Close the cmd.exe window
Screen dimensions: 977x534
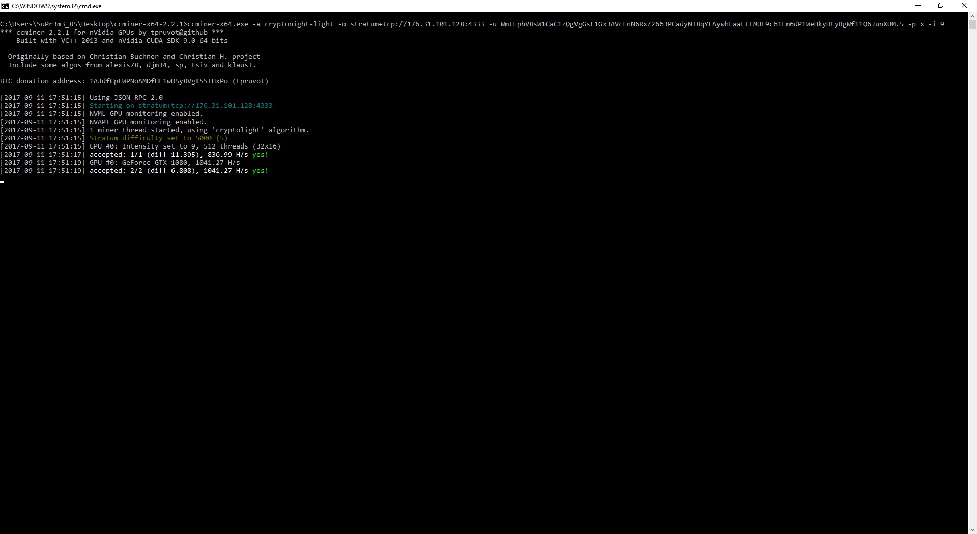(964, 6)
